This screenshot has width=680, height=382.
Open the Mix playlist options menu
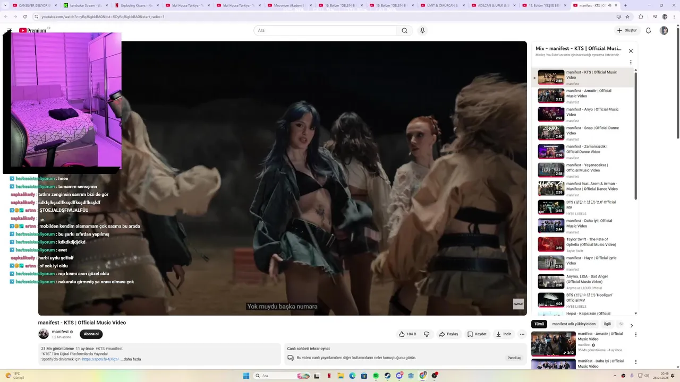[x=631, y=62]
